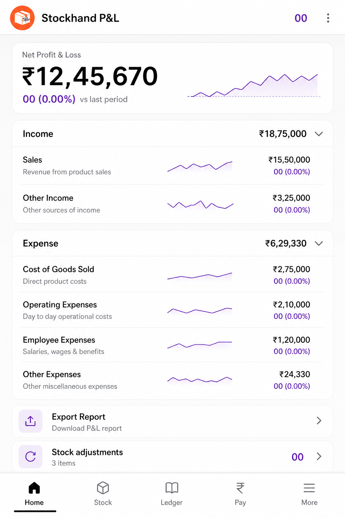Switch to the Home tab icon
This screenshot has width=345, height=518.
[x=34, y=488]
